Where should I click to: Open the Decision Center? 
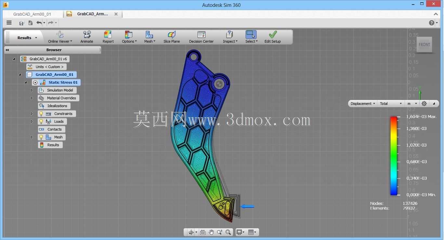[x=202, y=37]
